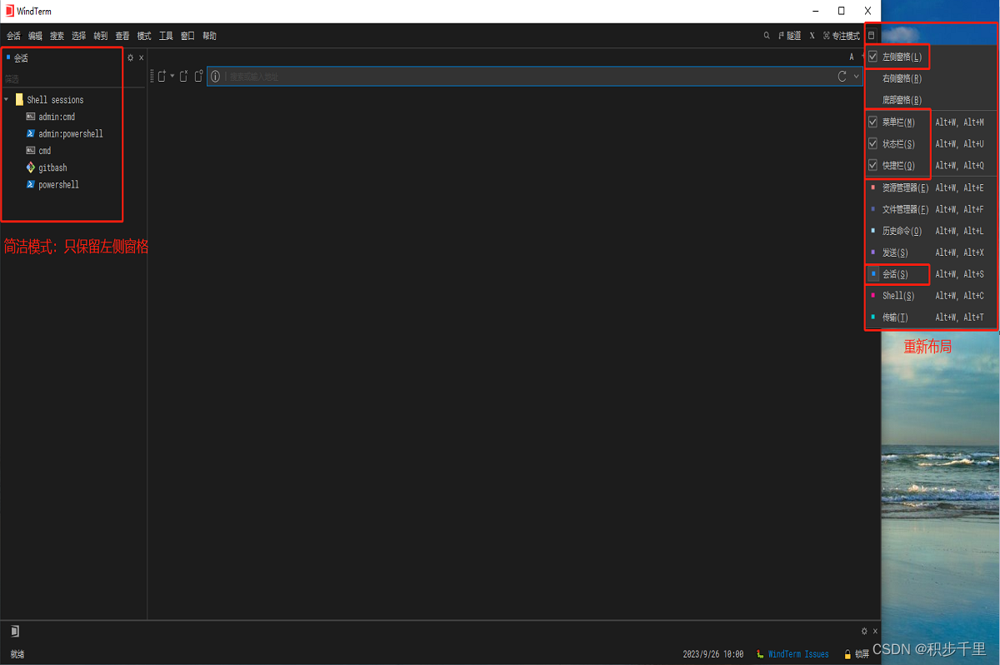Open the dropdown arrow next to new session icon
This screenshot has width=1000, height=665.
(x=172, y=76)
